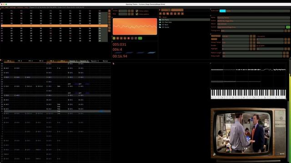Click the highlighted Base Tempo mode button
The width and height of the screenshot is (291, 163).
coord(216,36)
